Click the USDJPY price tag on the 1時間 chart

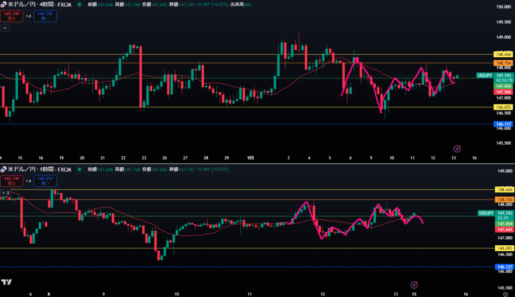pyautogui.click(x=486, y=213)
